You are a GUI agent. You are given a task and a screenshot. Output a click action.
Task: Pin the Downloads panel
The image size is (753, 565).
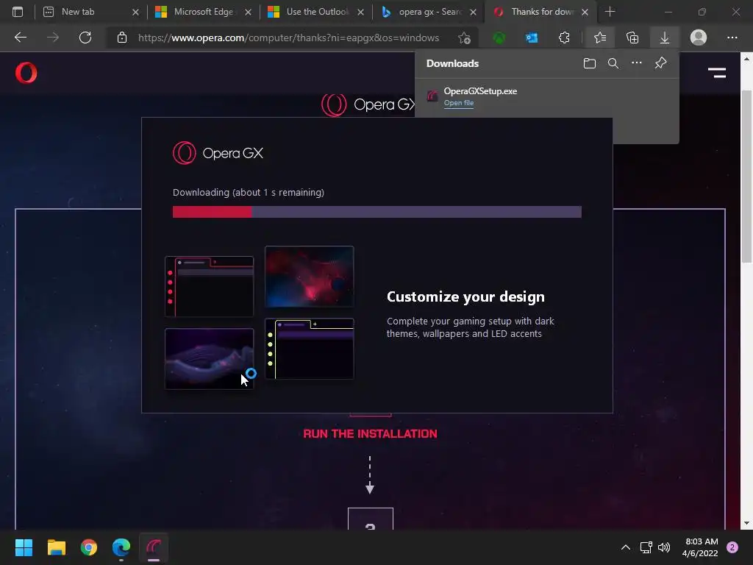661,63
